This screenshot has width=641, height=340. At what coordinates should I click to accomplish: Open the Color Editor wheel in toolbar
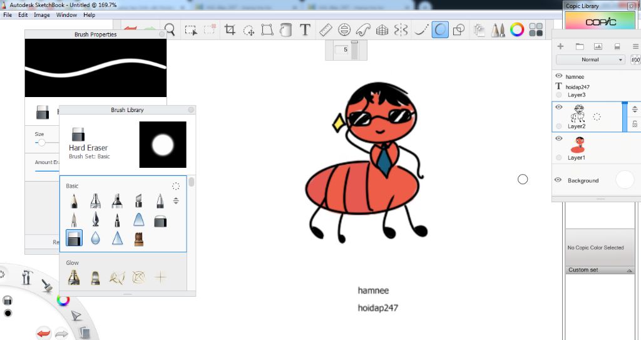(x=517, y=30)
